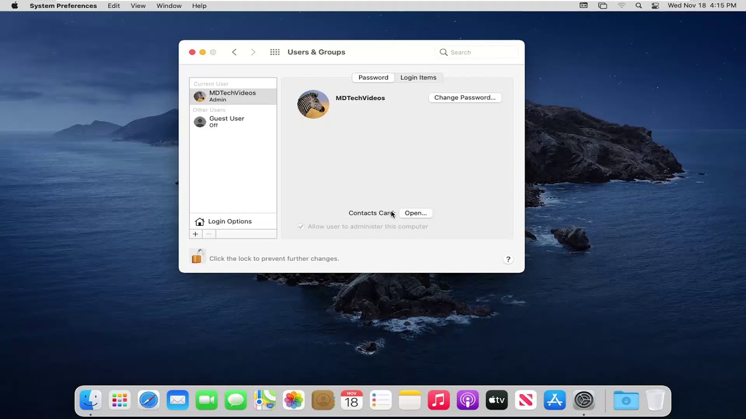Click Change Password button
The height and width of the screenshot is (419, 746).
pos(465,98)
